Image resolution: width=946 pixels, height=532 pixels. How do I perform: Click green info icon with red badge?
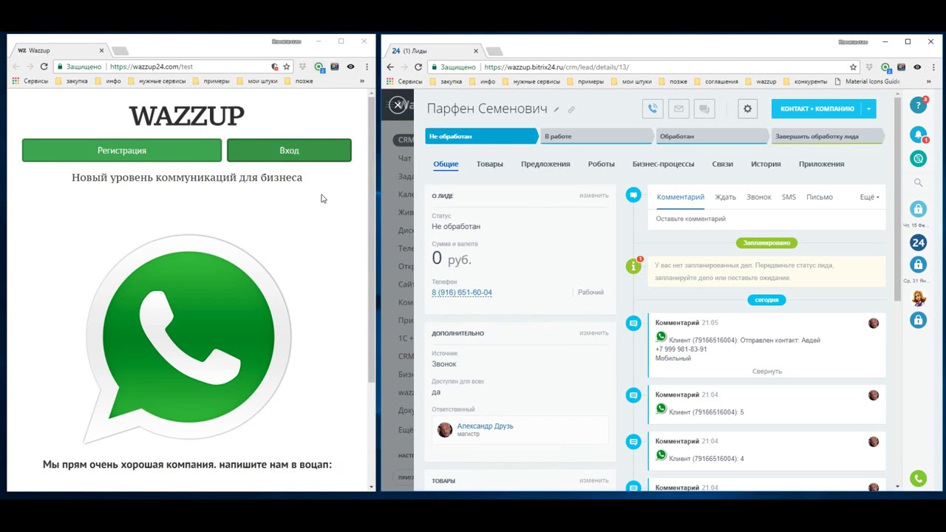(x=633, y=266)
